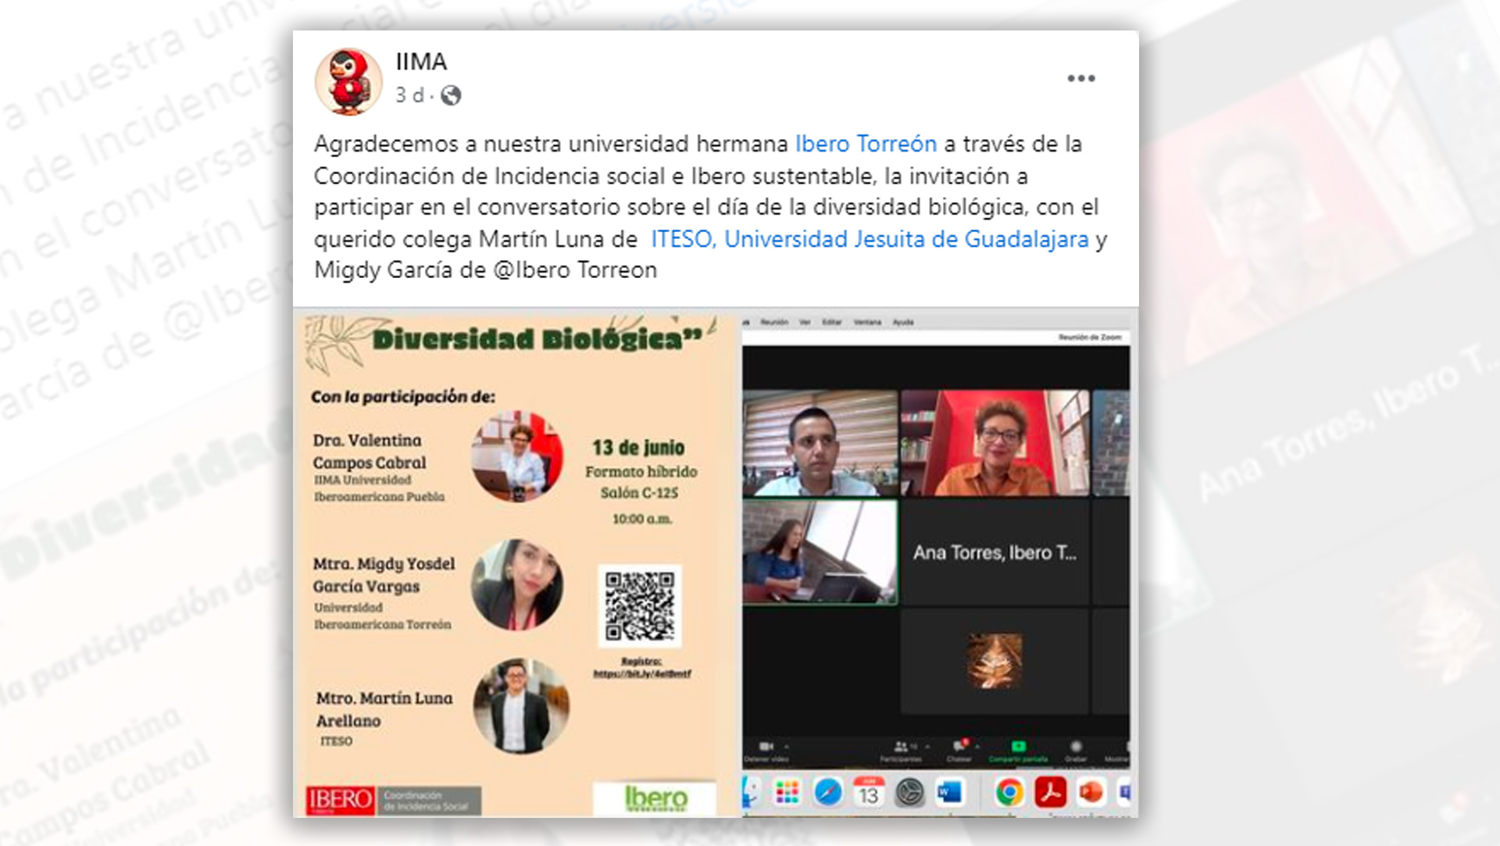Select the green-highlighted speaker video tile
This screenshot has height=846, width=1500.
(820, 552)
